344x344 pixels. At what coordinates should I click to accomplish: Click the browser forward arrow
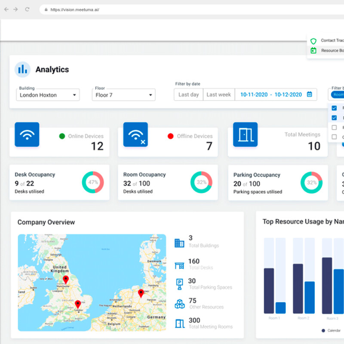15,9
